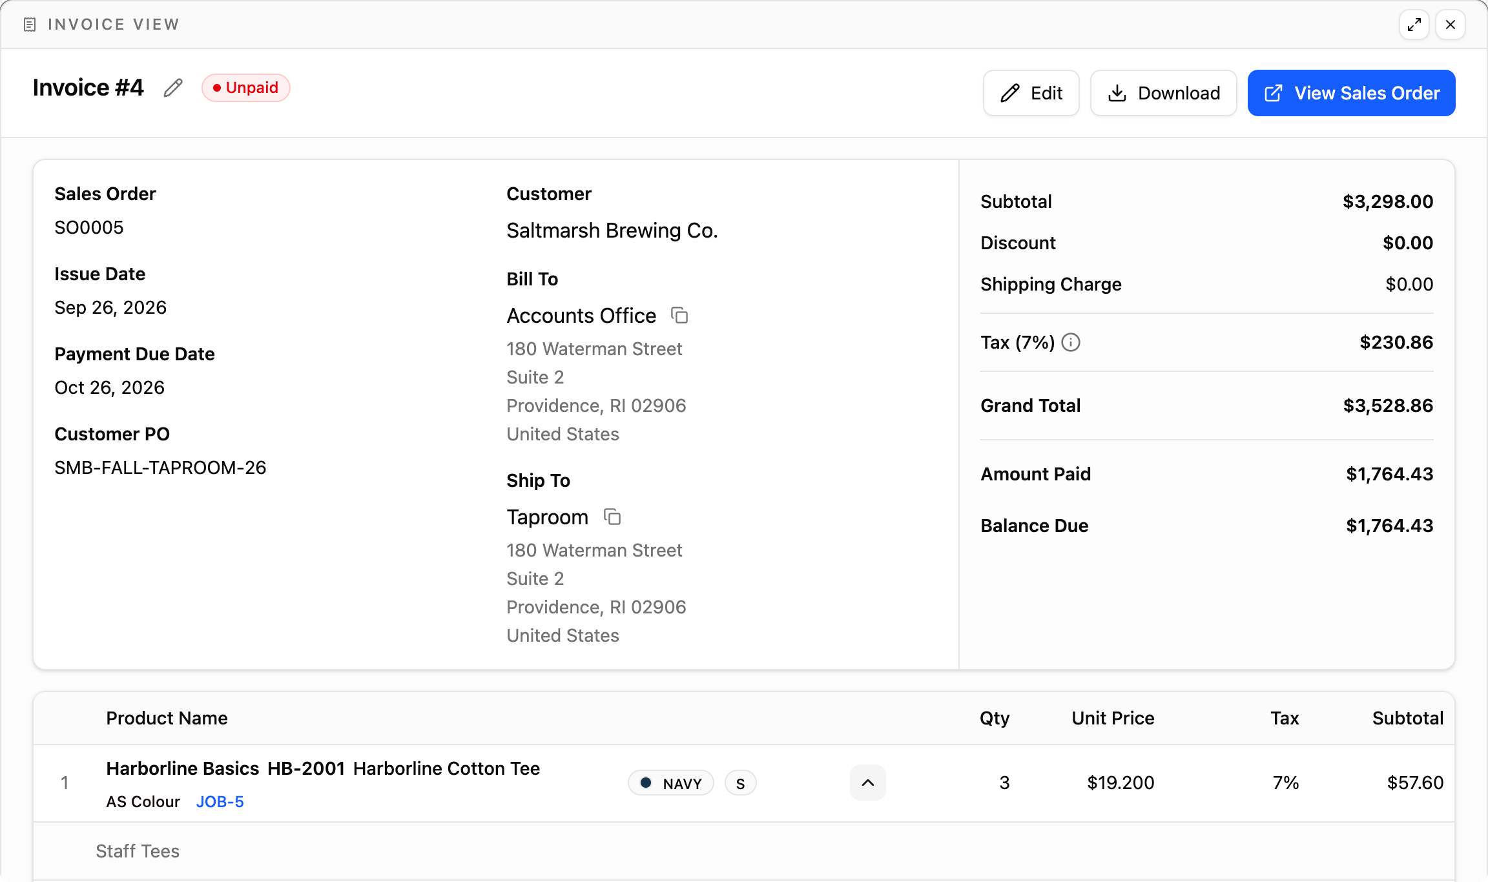Click the Subtotal value $3,298.00
1488x882 pixels.
click(1389, 201)
